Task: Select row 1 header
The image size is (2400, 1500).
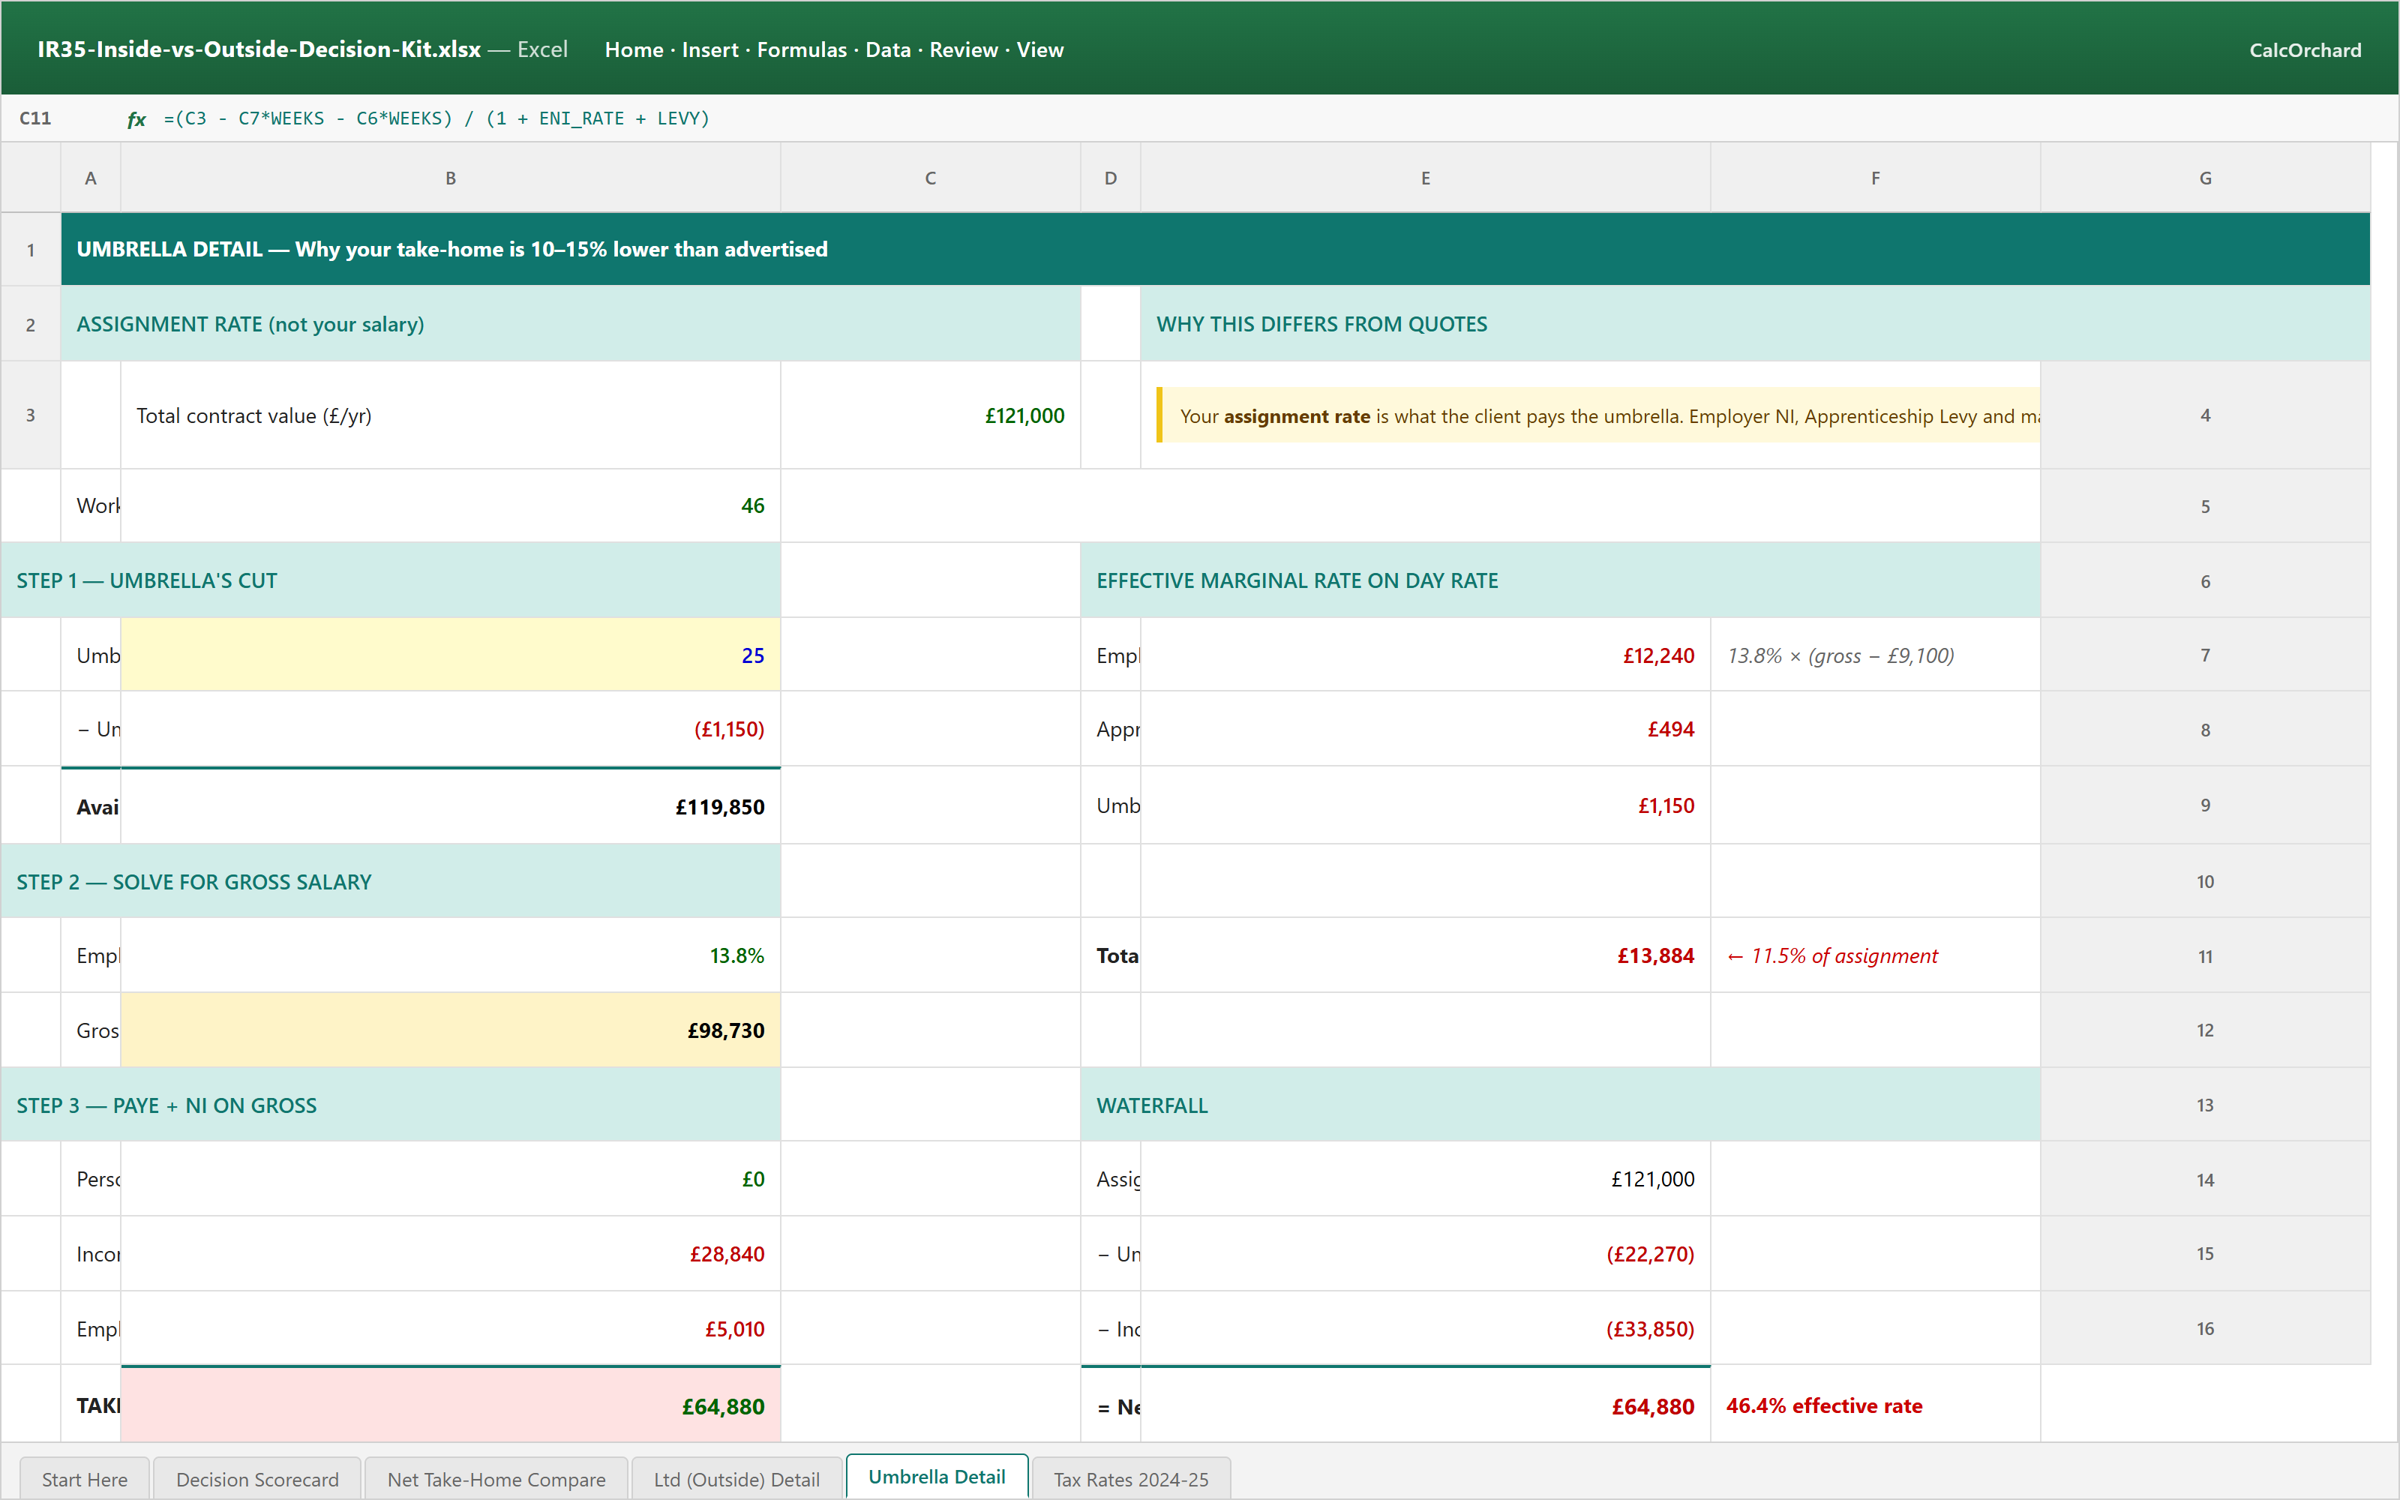Action: (x=31, y=249)
